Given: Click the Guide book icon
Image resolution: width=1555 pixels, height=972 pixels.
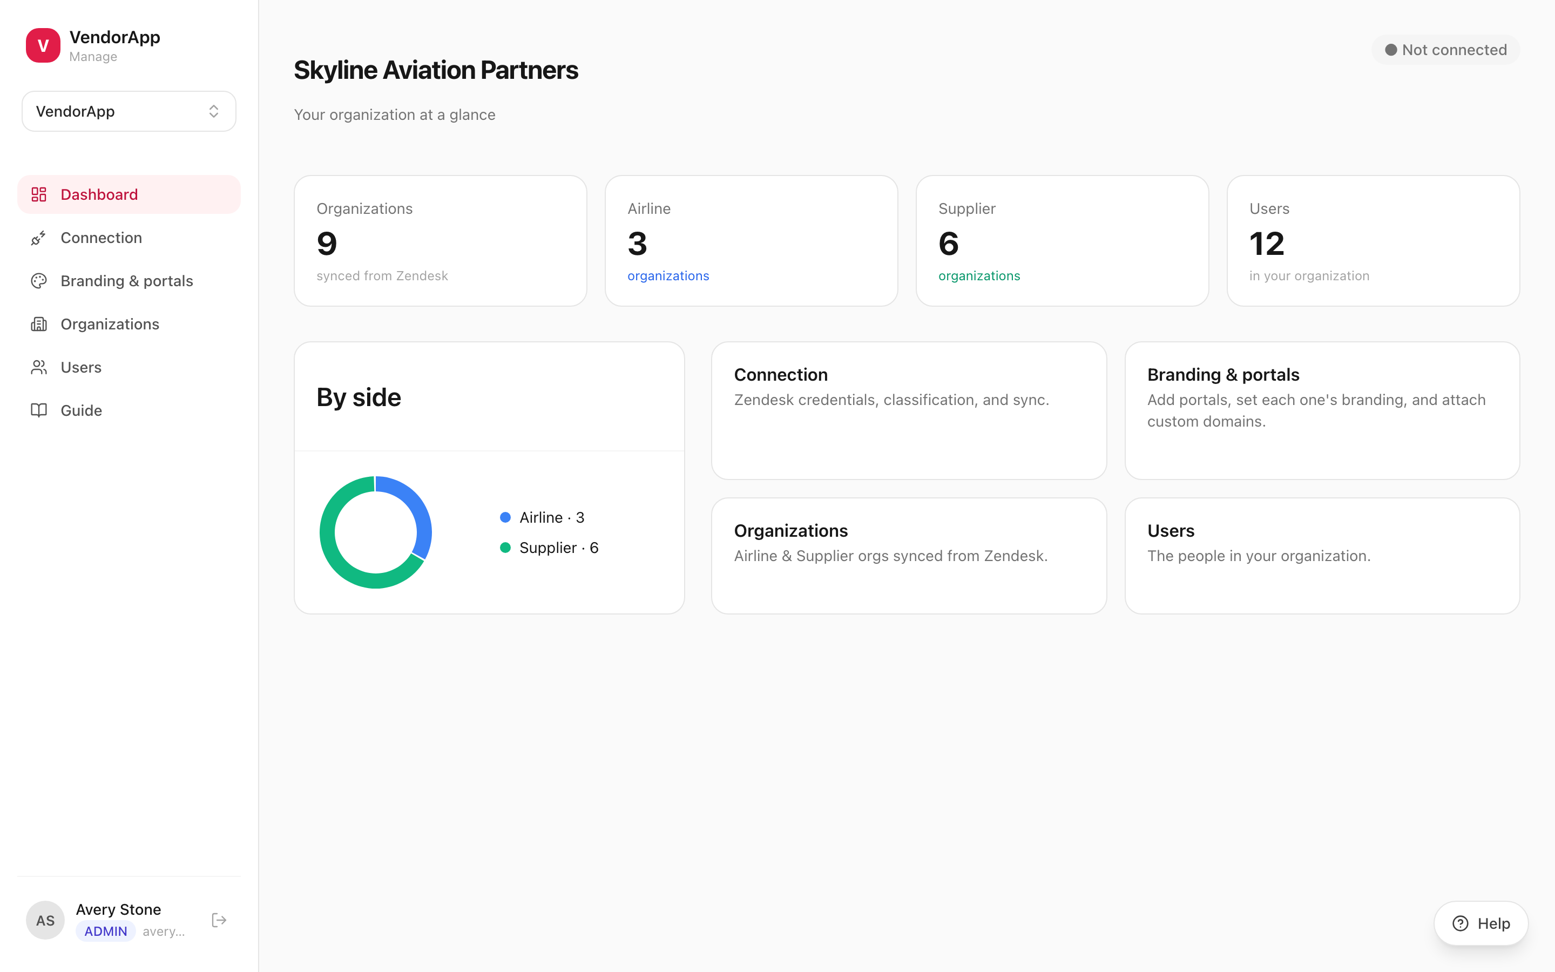Looking at the screenshot, I should [x=39, y=410].
